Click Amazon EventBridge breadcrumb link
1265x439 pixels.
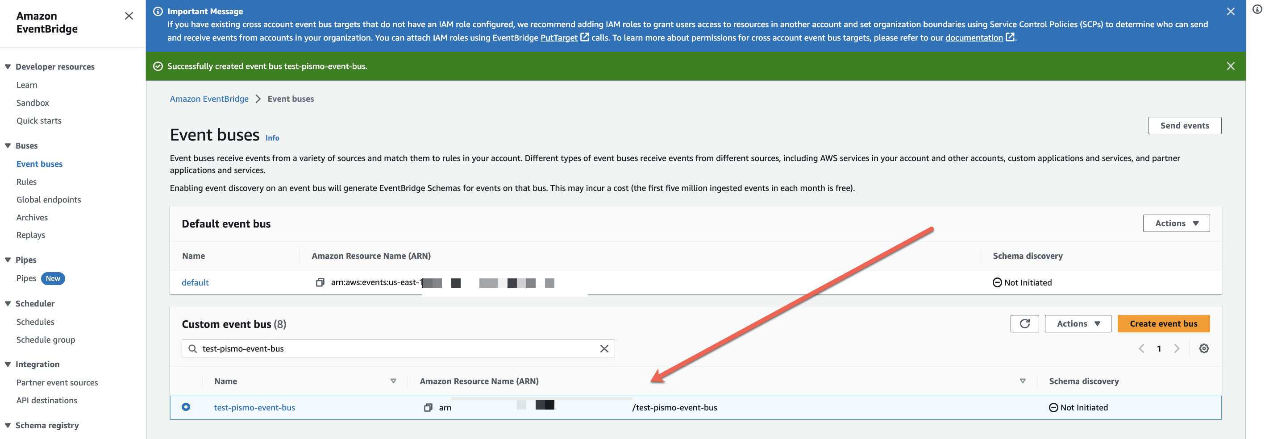(209, 99)
